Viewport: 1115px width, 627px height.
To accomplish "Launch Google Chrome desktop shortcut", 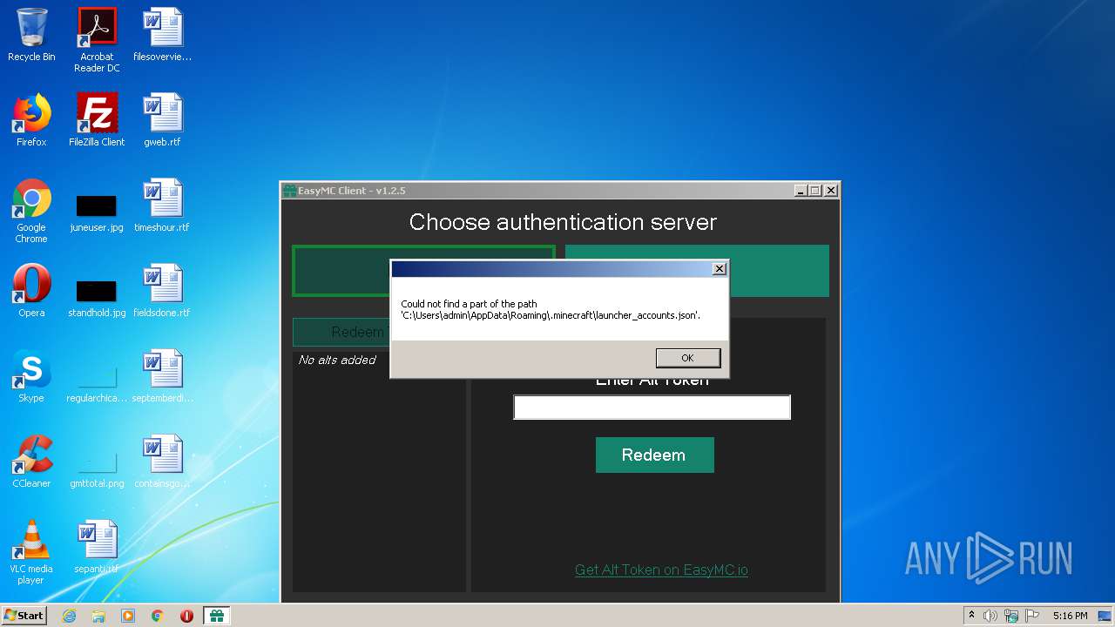I will click(x=31, y=210).
